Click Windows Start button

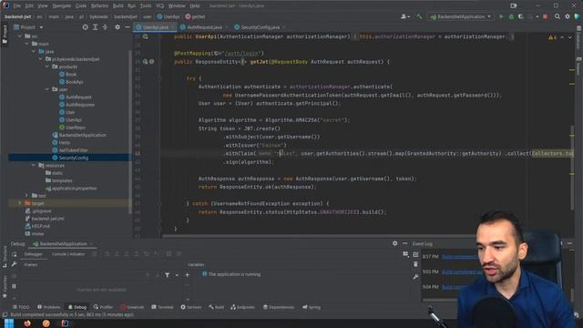pos(9,323)
